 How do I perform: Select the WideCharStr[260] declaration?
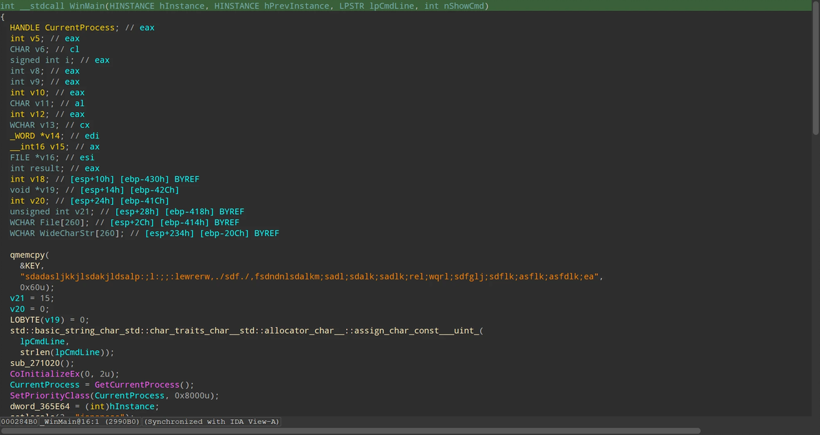point(76,233)
